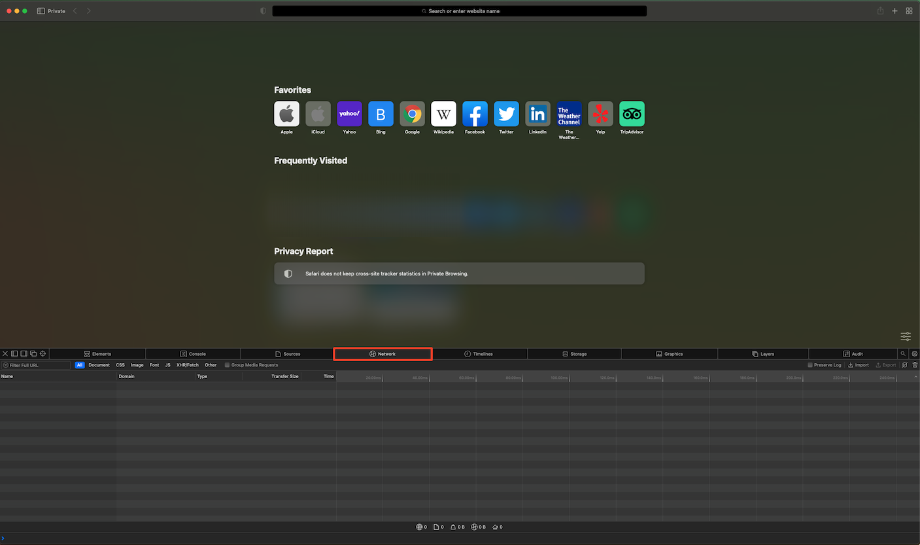Show the Safari sidebar
Viewport: 920px width, 545px height.
(x=41, y=11)
